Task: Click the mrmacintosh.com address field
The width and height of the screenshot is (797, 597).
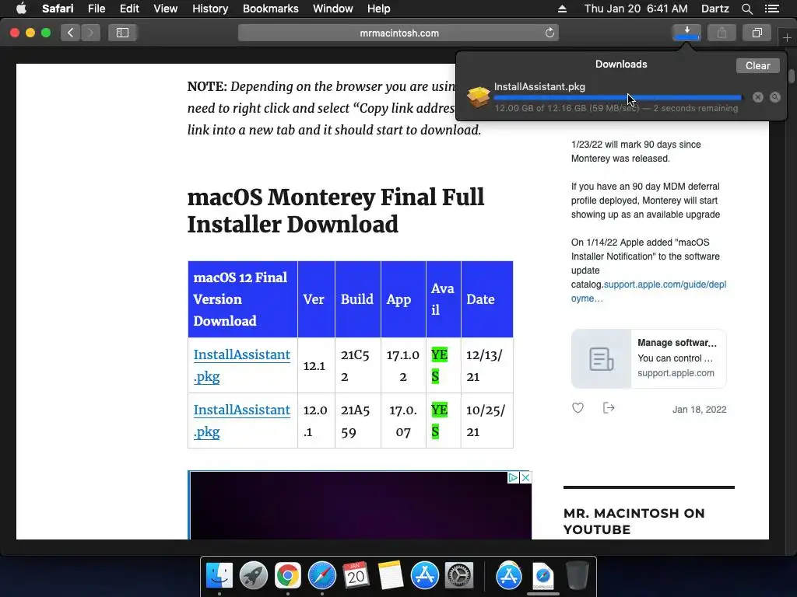Action: coord(398,33)
